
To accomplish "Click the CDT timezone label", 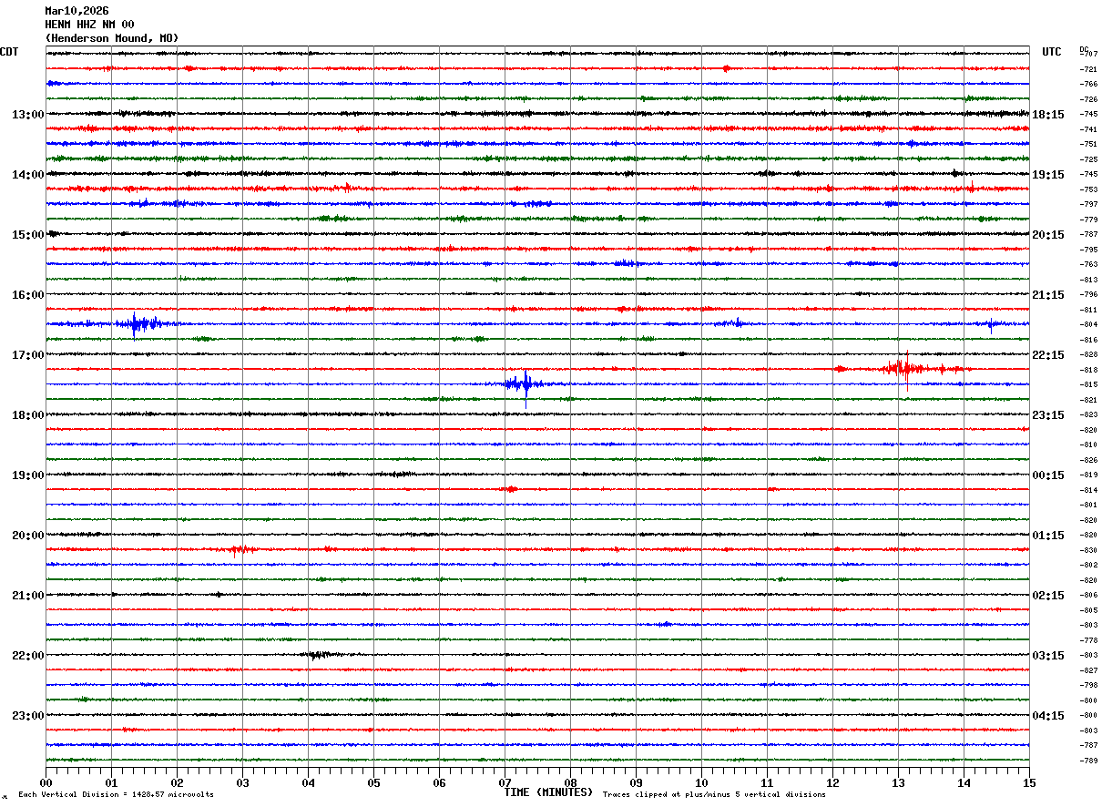I will point(9,52).
